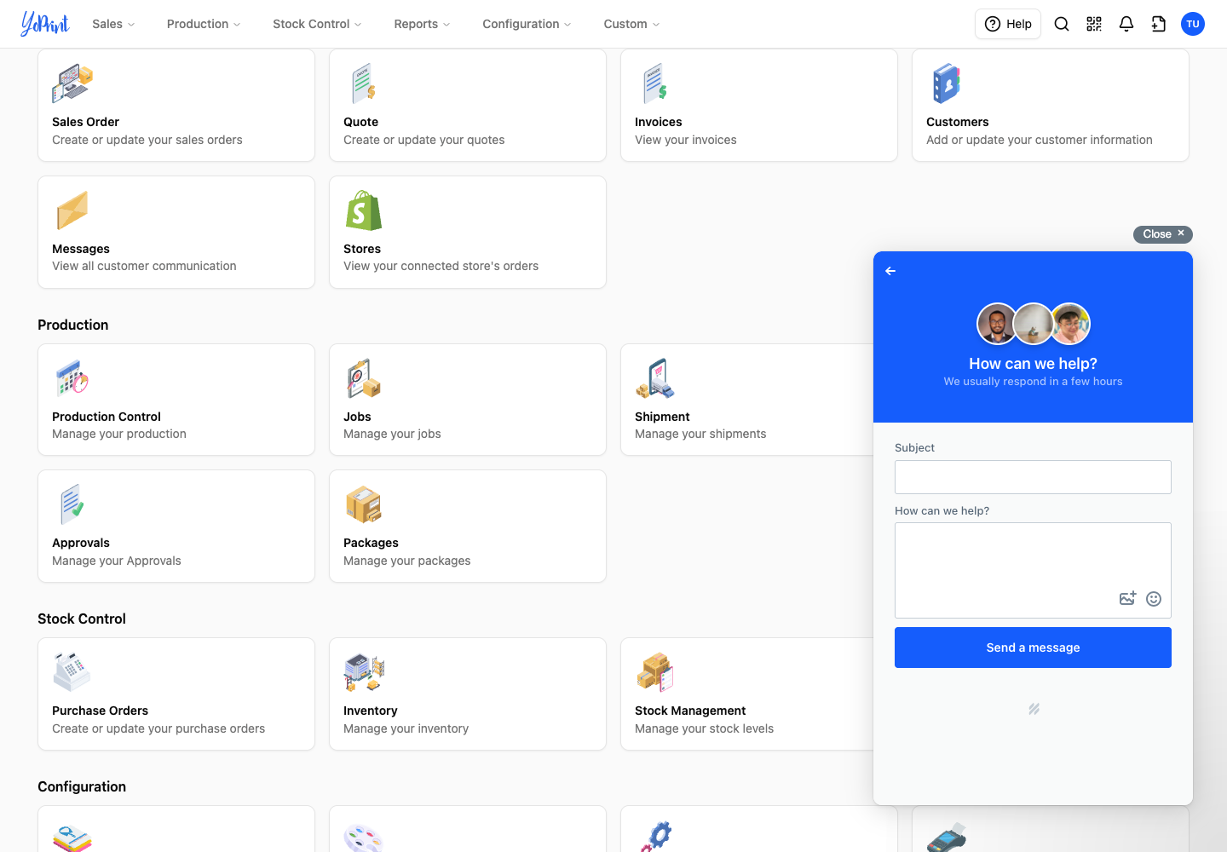Click the 'How can we help?' message box
1227x852 pixels.
1033,570
